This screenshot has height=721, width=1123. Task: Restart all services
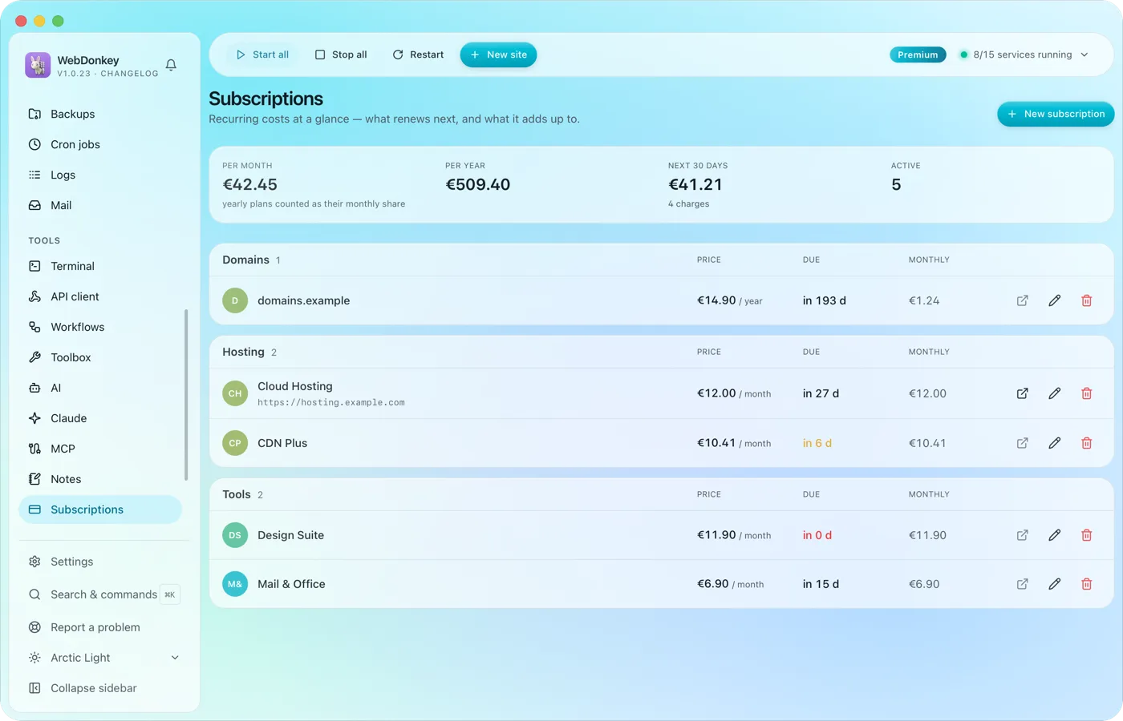pos(418,54)
